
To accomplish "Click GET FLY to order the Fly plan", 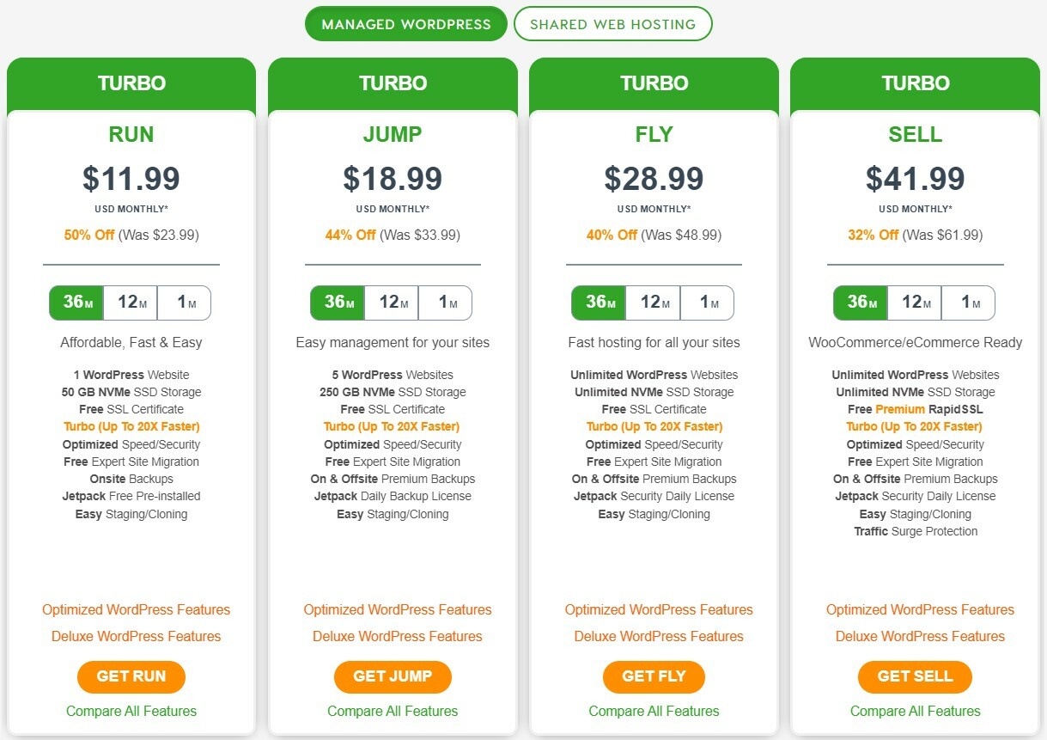I will (x=654, y=676).
